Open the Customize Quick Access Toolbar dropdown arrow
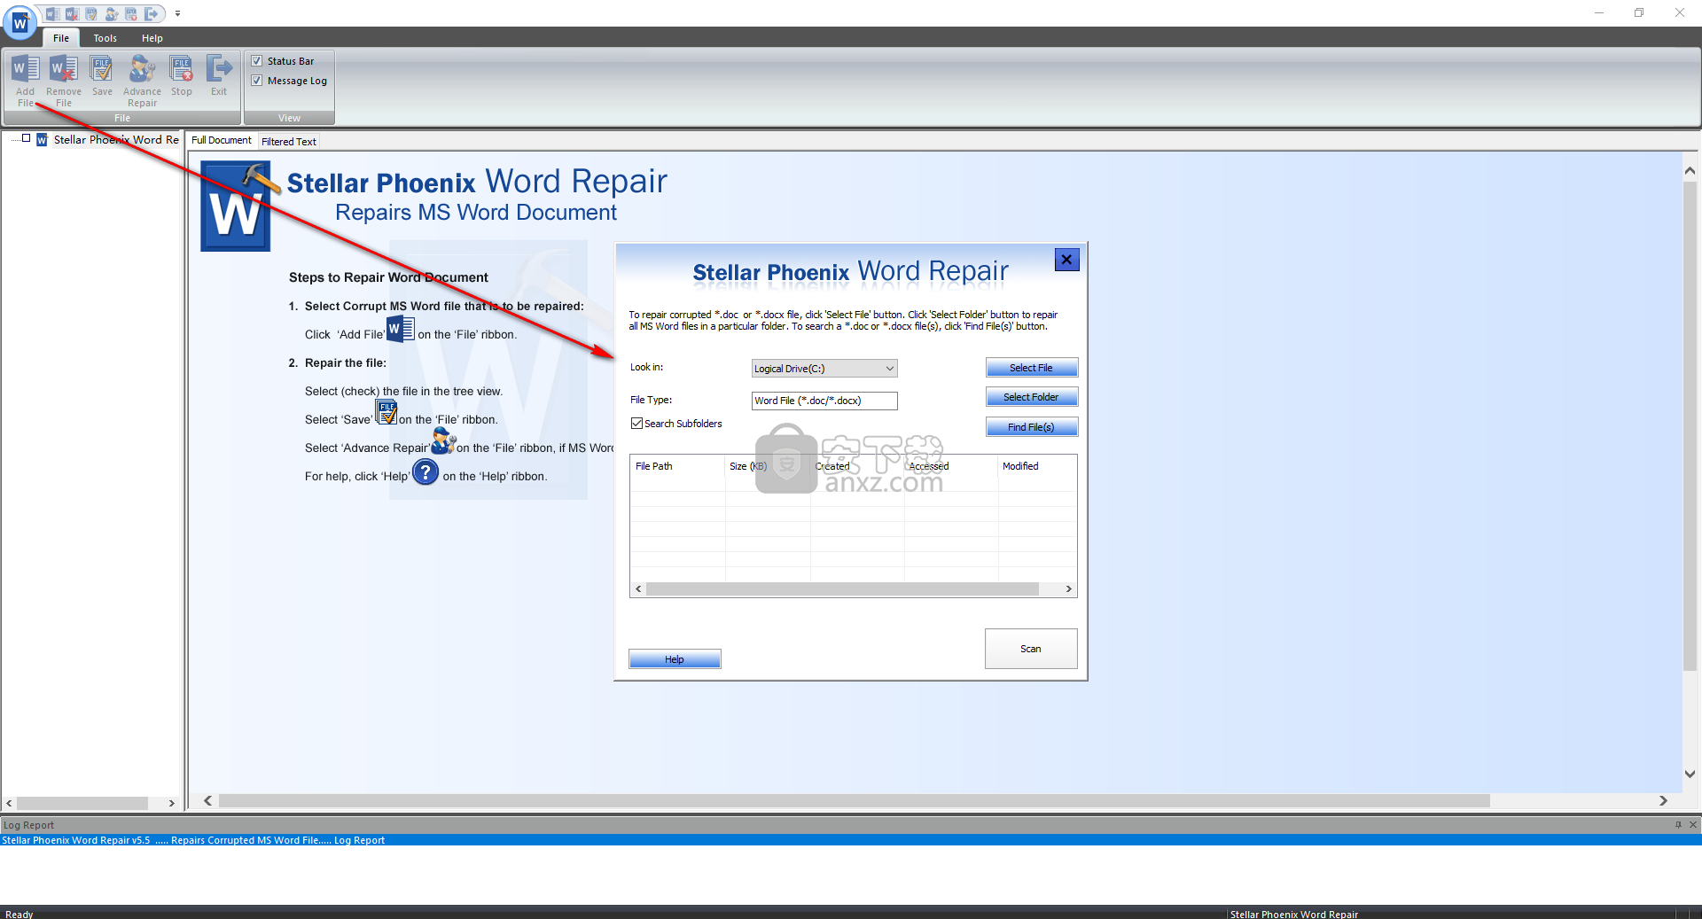Image resolution: width=1702 pixels, height=919 pixels. click(177, 13)
